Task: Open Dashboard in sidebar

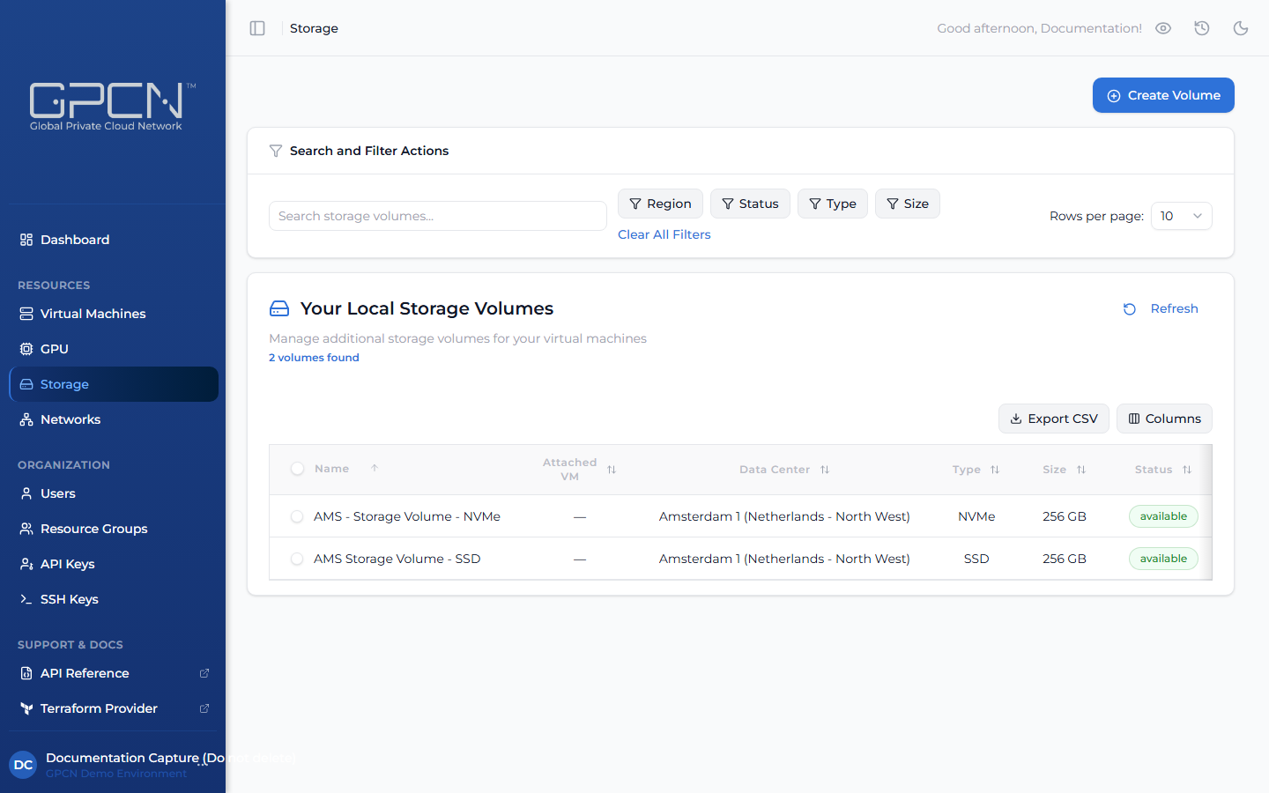Action: [x=113, y=240]
